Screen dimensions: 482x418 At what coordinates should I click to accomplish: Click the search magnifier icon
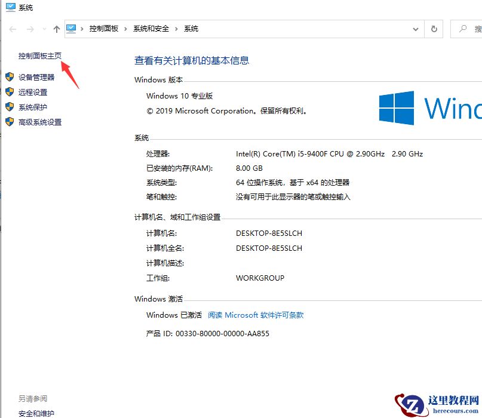464,28
